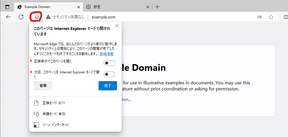Click the document icon beside 互換モード
Screen dimensions: 288x137
(36, 103)
